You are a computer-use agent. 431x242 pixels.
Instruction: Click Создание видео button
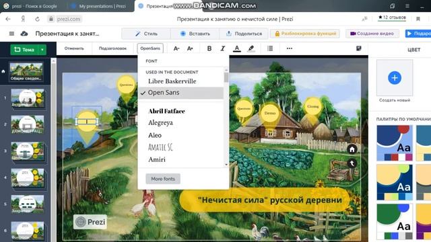click(372, 34)
